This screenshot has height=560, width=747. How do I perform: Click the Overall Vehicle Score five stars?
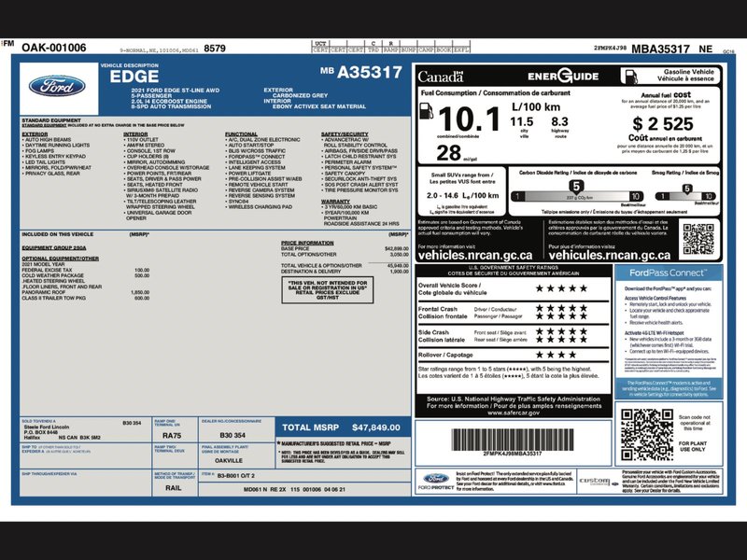pyautogui.click(x=561, y=288)
